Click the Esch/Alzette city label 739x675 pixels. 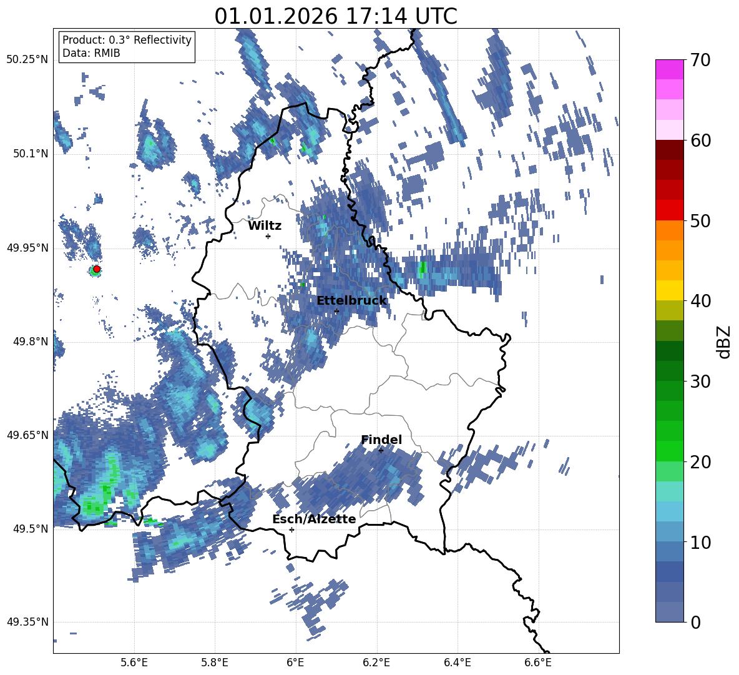[x=314, y=520]
